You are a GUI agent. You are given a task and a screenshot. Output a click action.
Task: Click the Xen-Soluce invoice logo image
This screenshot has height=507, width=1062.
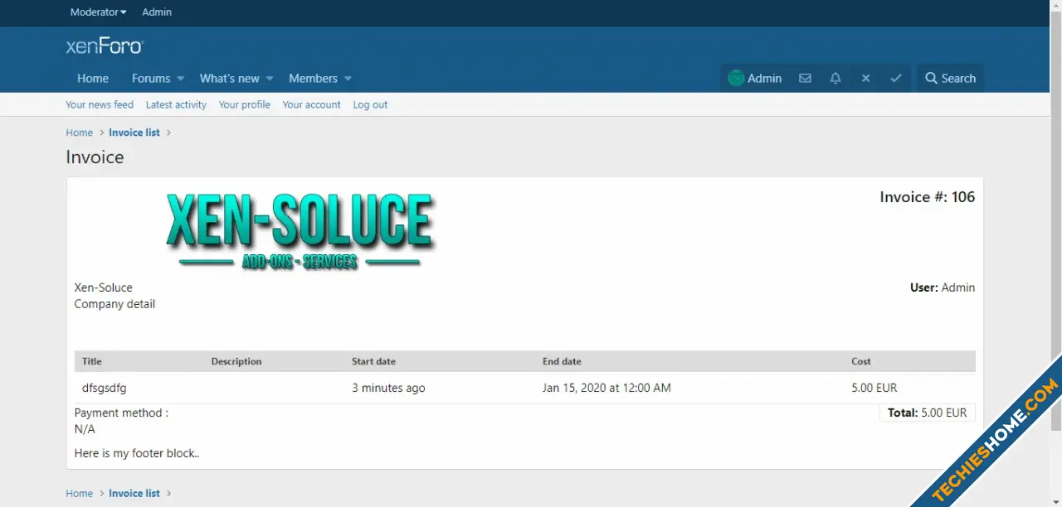(x=300, y=230)
